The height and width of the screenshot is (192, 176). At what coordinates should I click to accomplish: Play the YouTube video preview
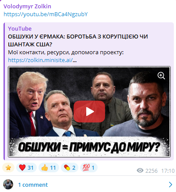[x=89, y=112]
